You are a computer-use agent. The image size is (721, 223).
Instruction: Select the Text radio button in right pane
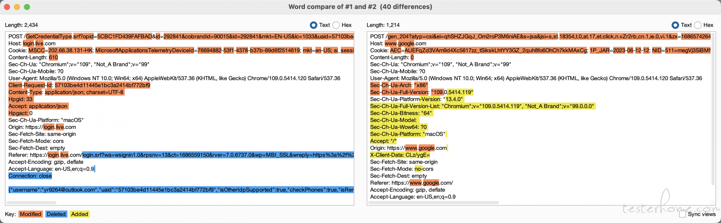coord(675,25)
